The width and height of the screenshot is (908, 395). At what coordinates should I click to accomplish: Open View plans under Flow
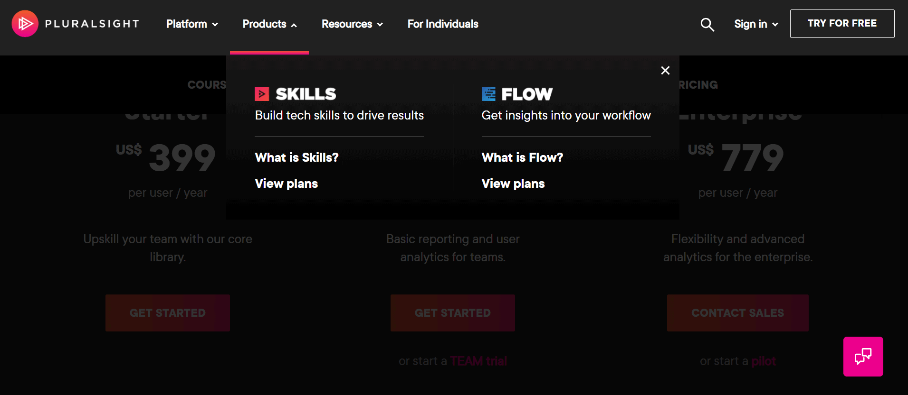pyautogui.click(x=513, y=184)
